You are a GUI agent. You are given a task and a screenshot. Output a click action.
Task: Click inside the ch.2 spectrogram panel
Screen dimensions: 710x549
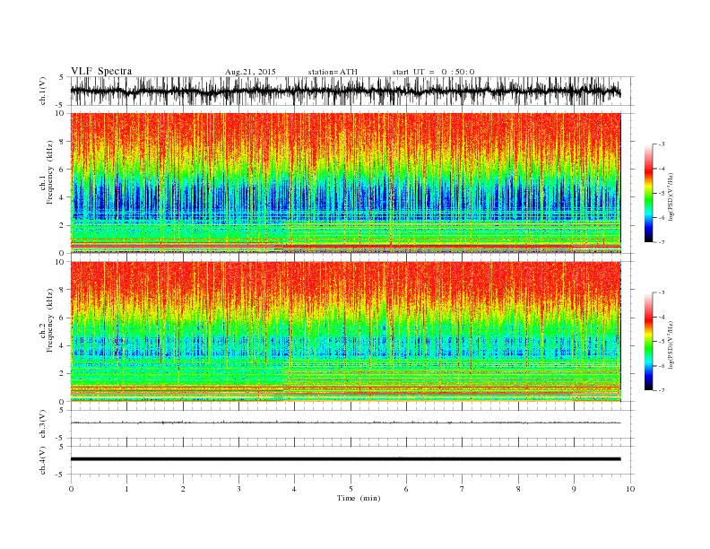pos(345,332)
